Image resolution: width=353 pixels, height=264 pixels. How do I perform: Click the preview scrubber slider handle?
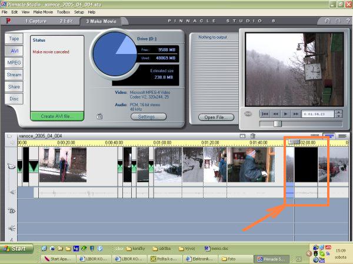pyautogui.click(x=277, y=123)
